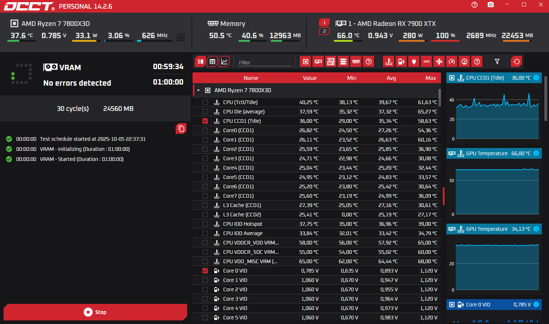This screenshot has width=549, height=324.
Task: Select GPU 1 in the header
Action: pyautogui.click(x=324, y=22)
